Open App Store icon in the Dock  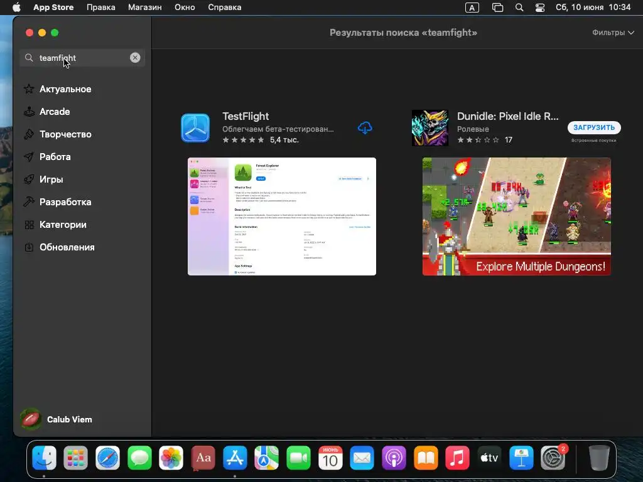click(x=235, y=458)
